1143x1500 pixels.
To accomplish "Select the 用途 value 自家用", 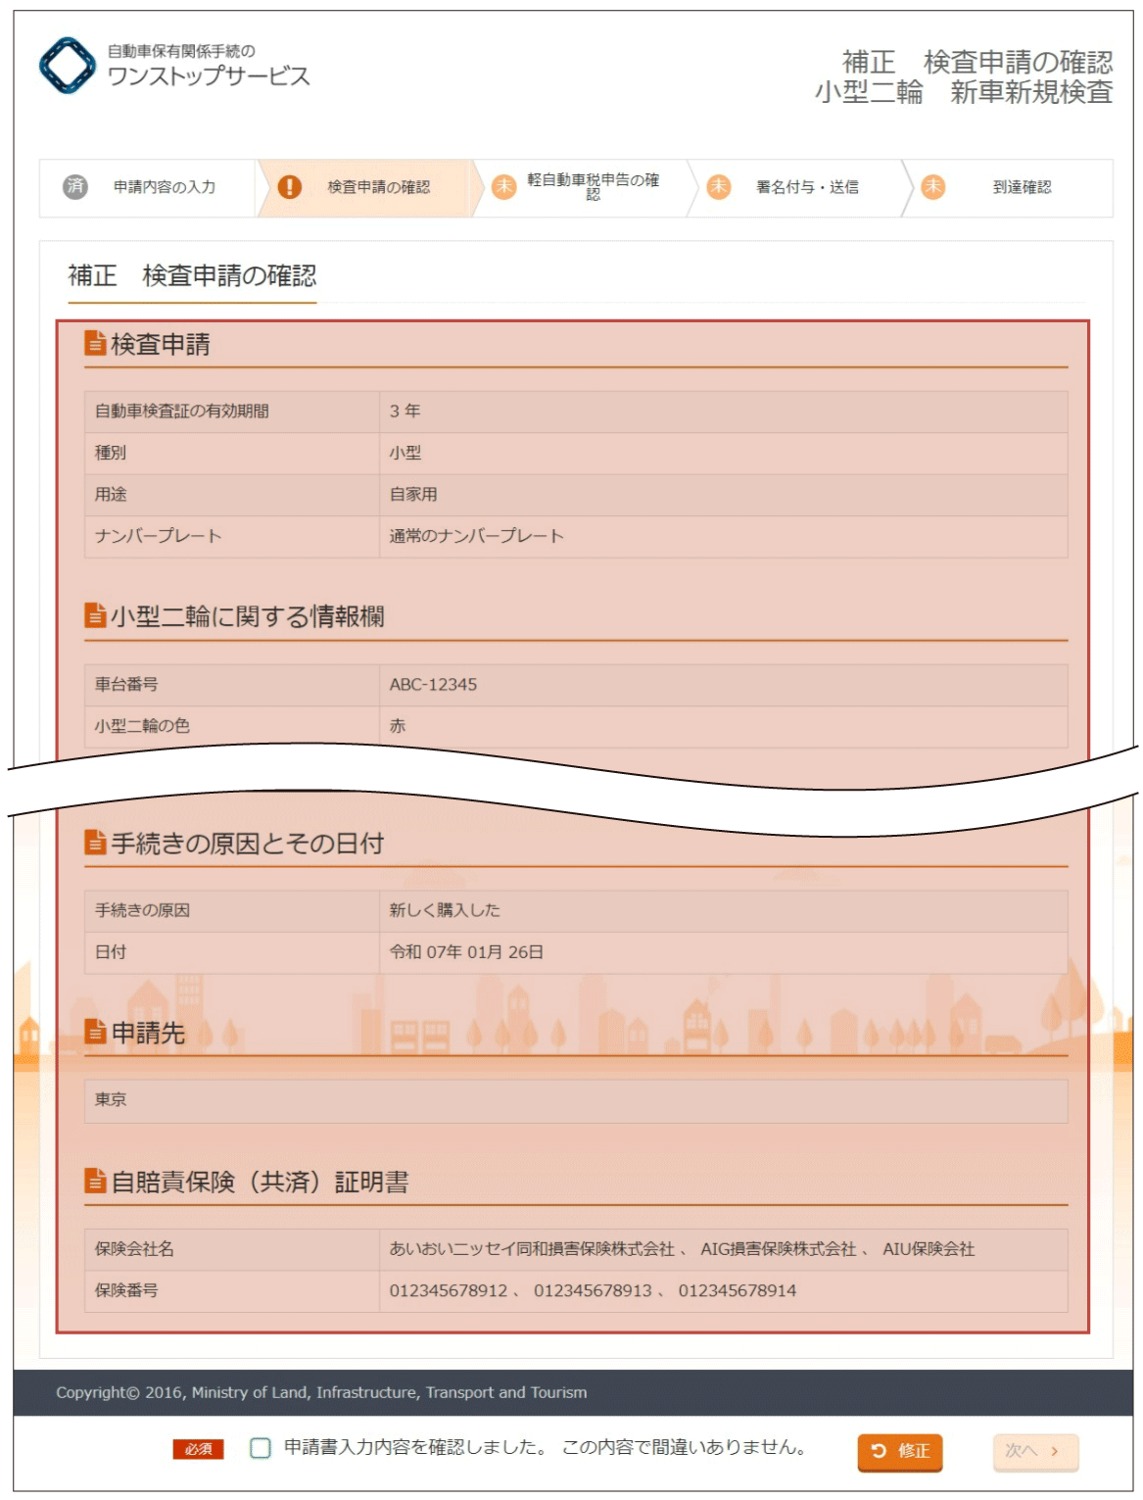I will pyautogui.click(x=413, y=494).
